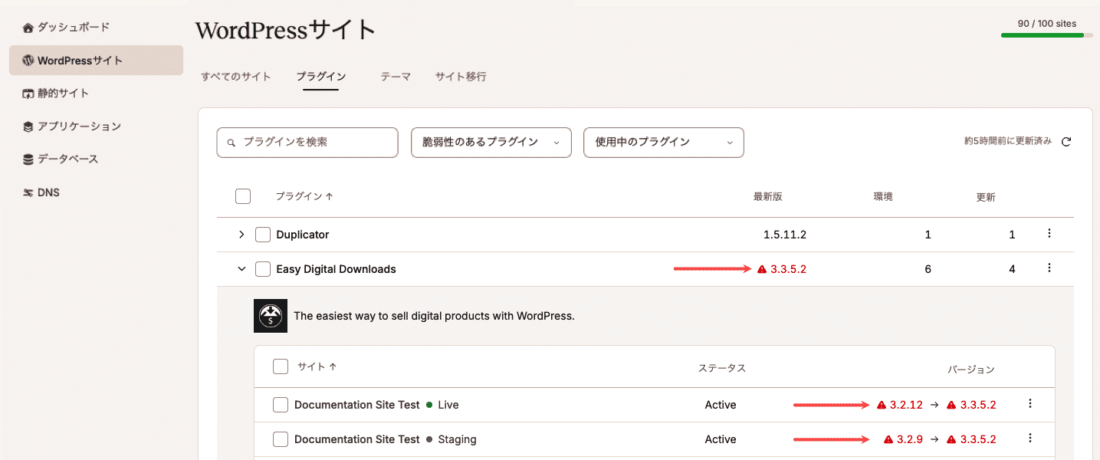This screenshot has width=1100, height=460.
Task: Click the Easy Digital Downloads plugin logo
Action: pos(271,316)
